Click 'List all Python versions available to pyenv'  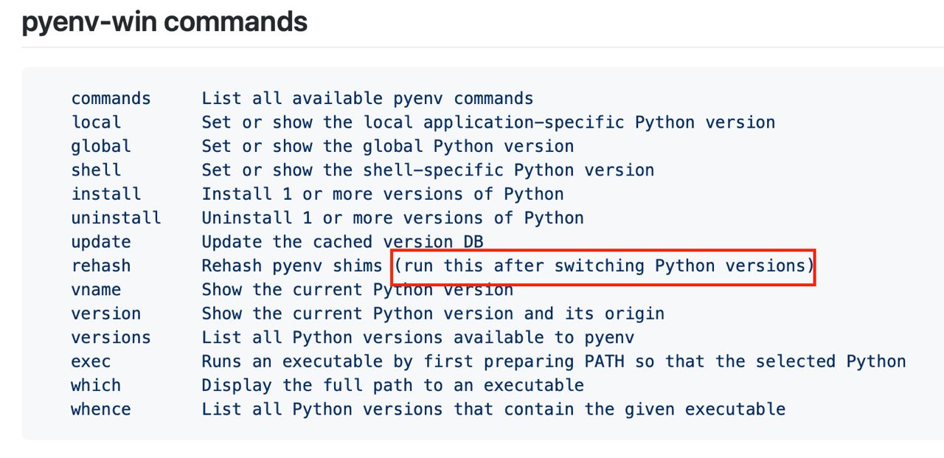pos(418,338)
